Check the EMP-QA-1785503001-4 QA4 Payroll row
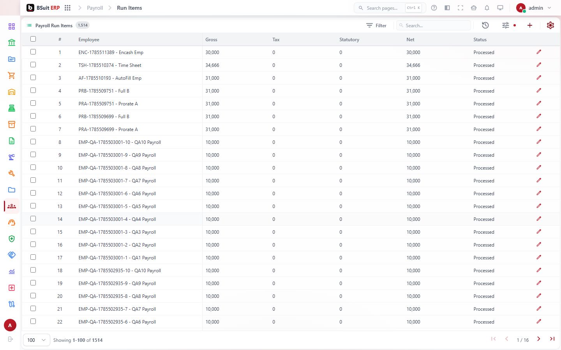 coord(33,219)
